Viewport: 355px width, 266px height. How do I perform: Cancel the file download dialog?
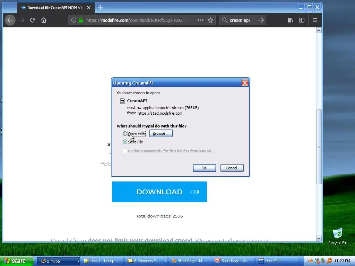click(232, 168)
